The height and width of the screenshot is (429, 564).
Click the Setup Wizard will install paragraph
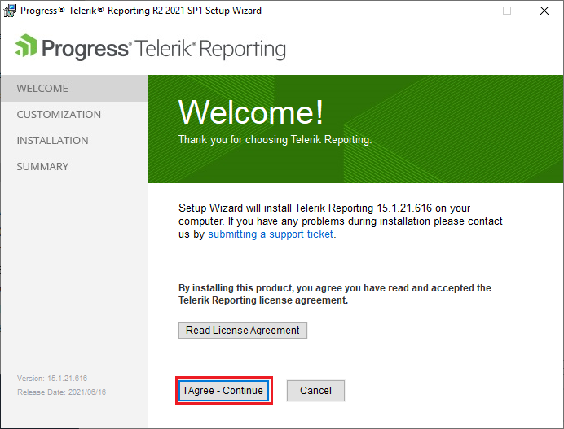tap(340, 221)
